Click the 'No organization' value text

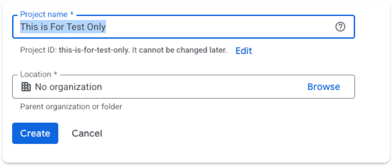click(x=68, y=87)
